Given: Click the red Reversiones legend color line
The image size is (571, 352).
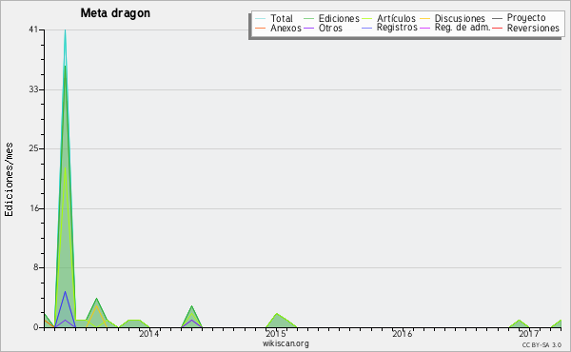Looking at the screenshot, I should coord(497,28).
